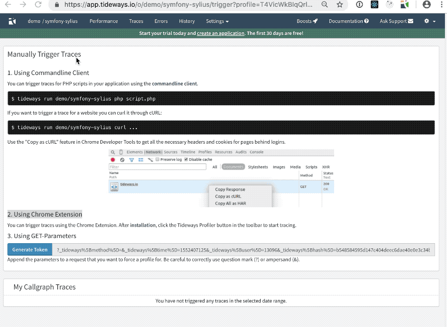Follow the 'create an application' link
Viewport: 447px width, 327px height.
pyautogui.click(x=220, y=33)
